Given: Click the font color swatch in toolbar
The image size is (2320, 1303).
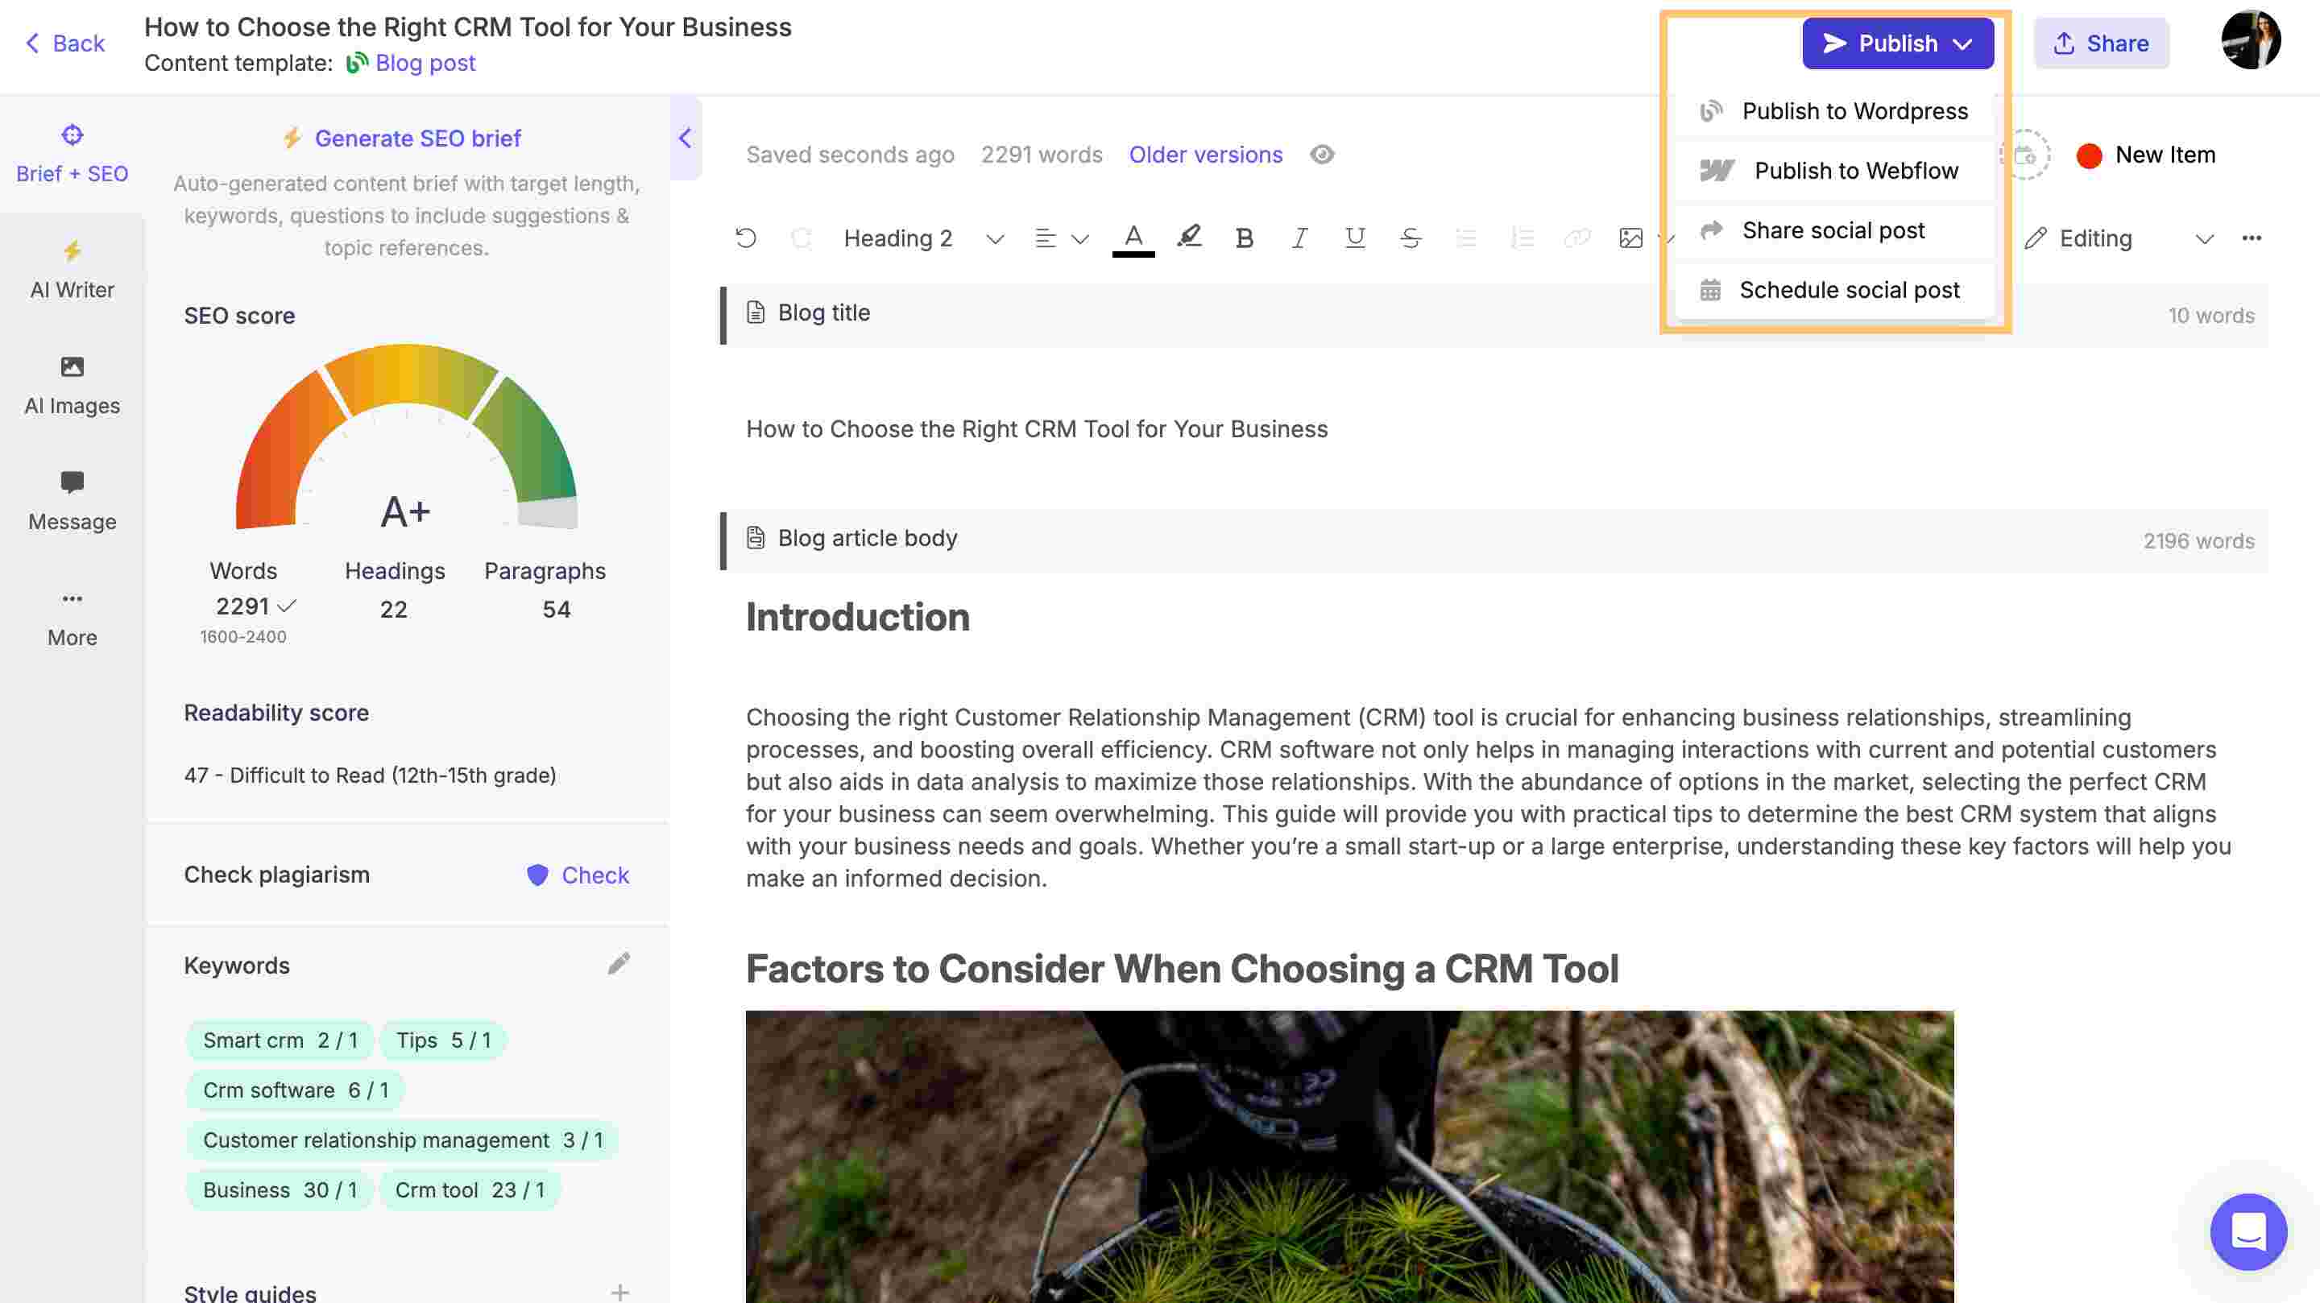Looking at the screenshot, I should tap(1131, 238).
